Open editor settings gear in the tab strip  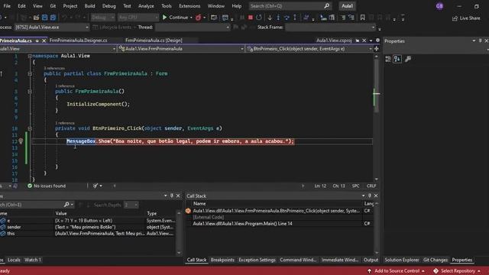pyautogui.click(x=377, y=40)
